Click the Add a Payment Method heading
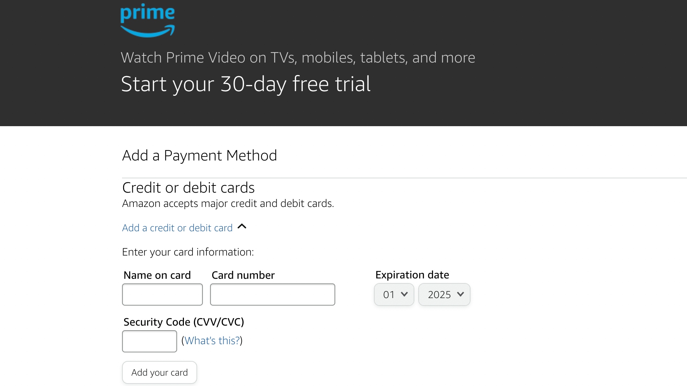687x386 pixels. click(x=199, y=155)
